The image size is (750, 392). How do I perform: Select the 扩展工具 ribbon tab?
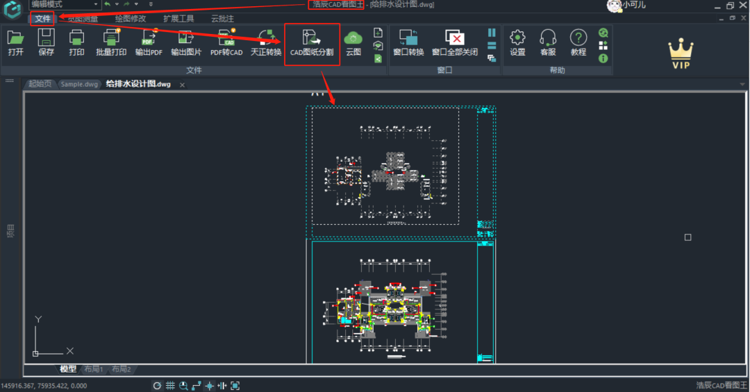[x=179, y=19]
